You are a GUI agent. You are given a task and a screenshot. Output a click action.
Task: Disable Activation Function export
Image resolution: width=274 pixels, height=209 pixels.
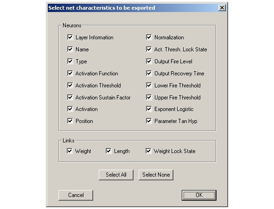[70, 73]
